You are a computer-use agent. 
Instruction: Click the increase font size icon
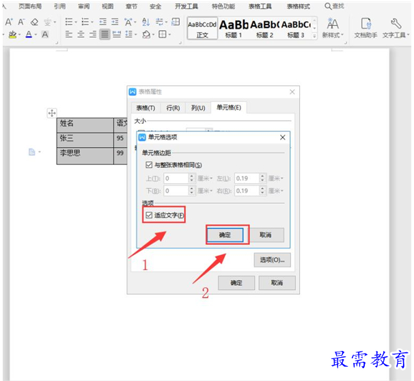click(x=9, y=22)
